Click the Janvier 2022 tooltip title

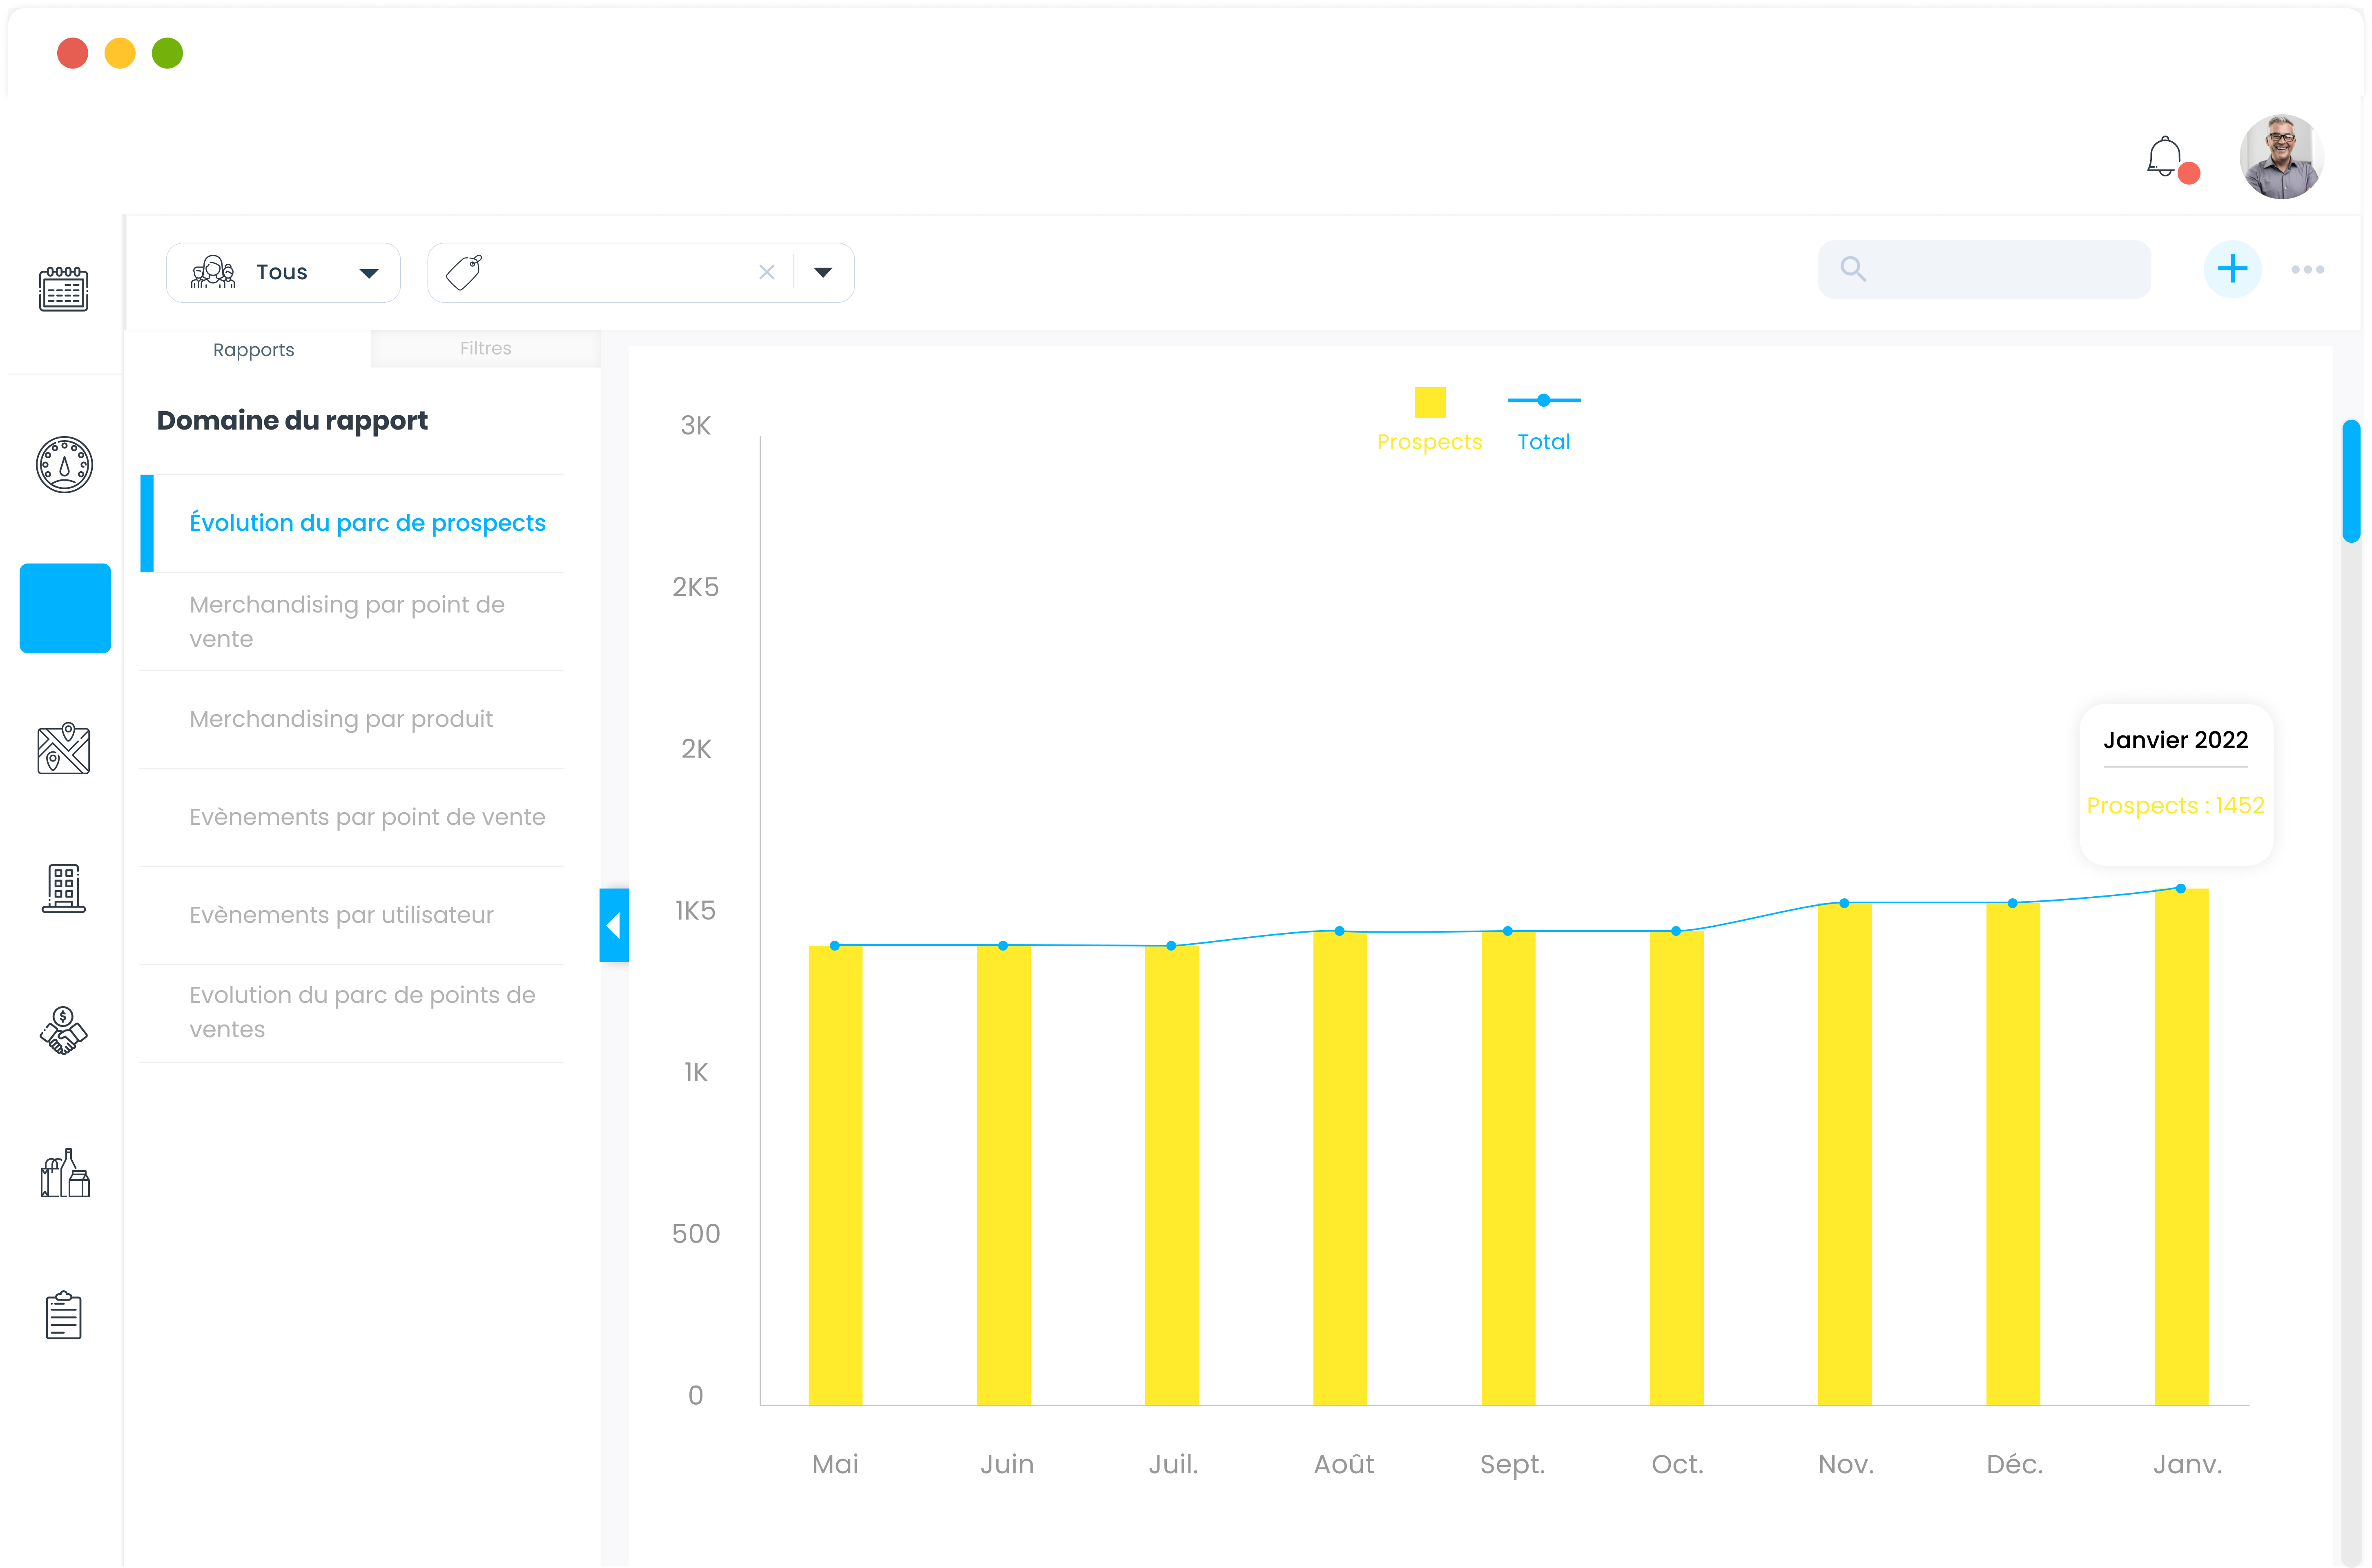tap(2176, 740)
